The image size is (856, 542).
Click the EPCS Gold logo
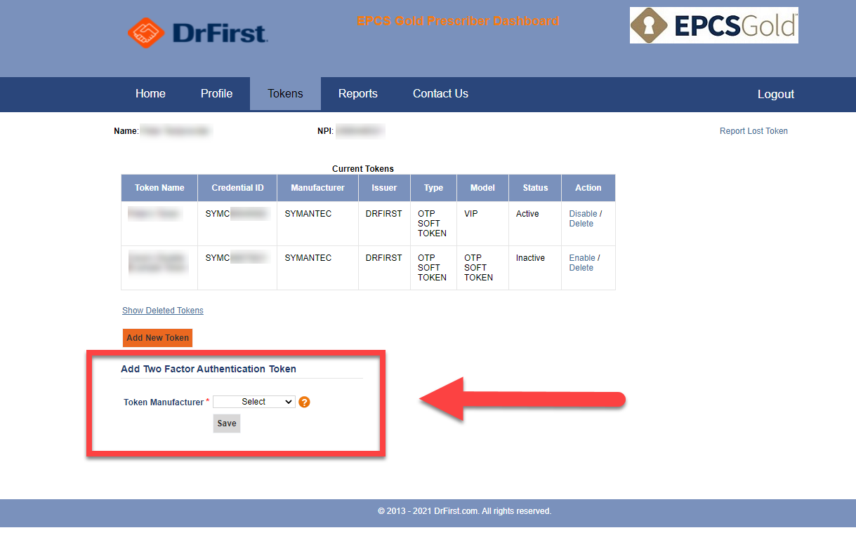coord(714,26)
